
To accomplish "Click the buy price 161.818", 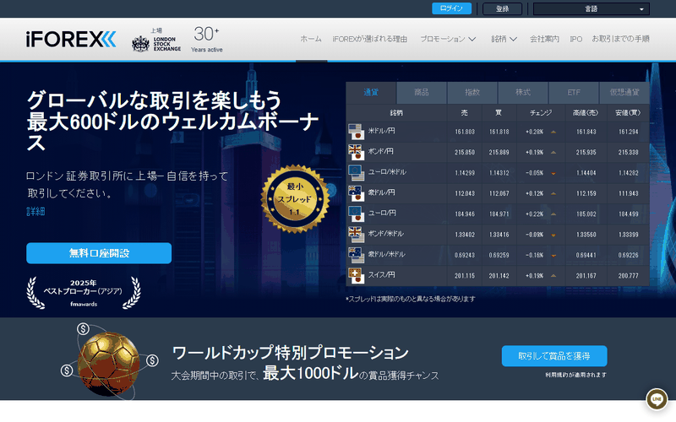I will [499, 132].
